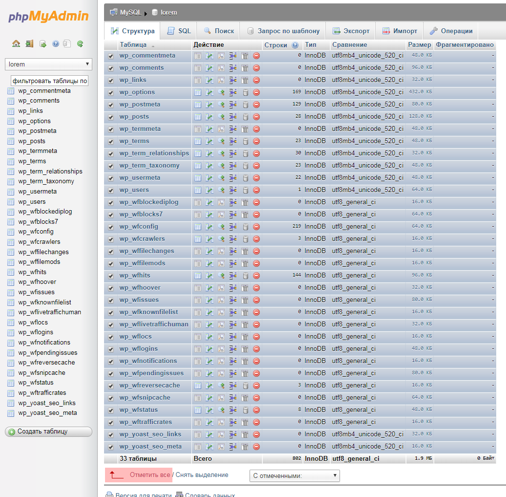The height and width of the screenshot is (497, 506).
Task: Click the log out door icon
Action: [x=30, y=43]
